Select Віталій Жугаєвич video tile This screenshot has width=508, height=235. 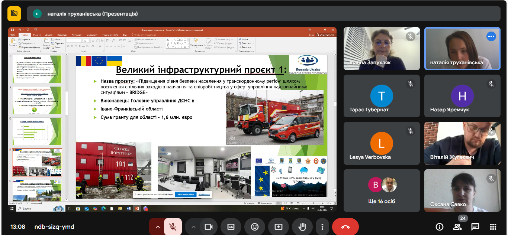tap(462, 143)
